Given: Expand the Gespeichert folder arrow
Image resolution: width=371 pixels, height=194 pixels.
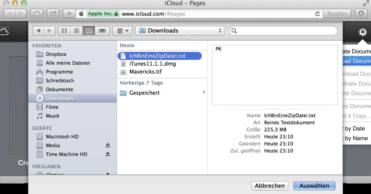Looking at the screenshot, I should coord(204,92).
